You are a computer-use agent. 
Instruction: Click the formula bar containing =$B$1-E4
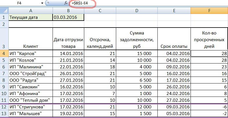coord(145,3)
